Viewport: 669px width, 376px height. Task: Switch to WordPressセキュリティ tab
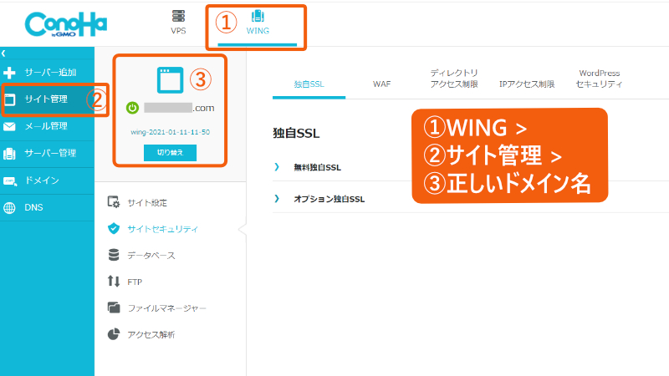point(599,79)
